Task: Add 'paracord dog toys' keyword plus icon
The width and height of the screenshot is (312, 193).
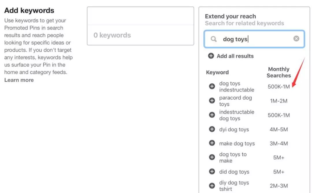Action: click(212, 100)
